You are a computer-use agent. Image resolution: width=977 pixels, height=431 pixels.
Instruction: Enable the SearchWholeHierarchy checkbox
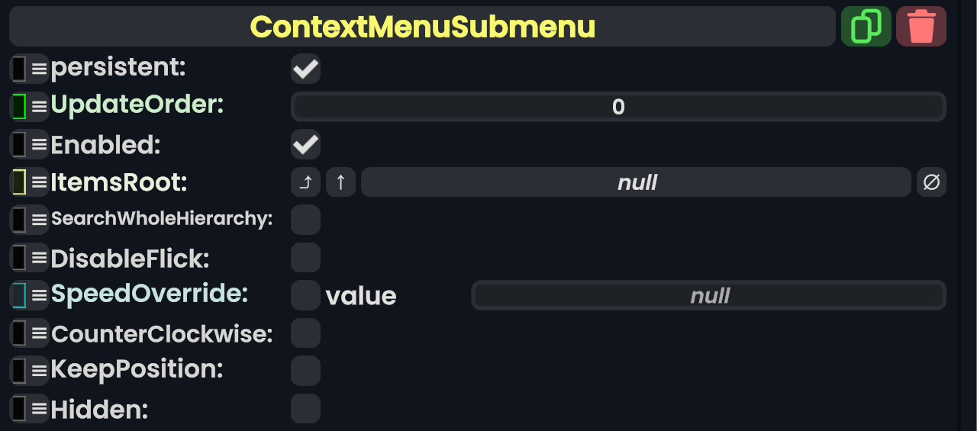point(305,220)
